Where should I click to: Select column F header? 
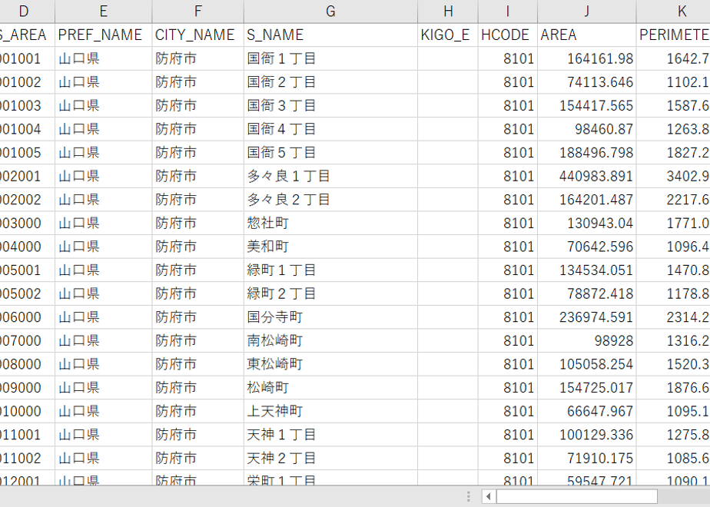click(198, 12)
